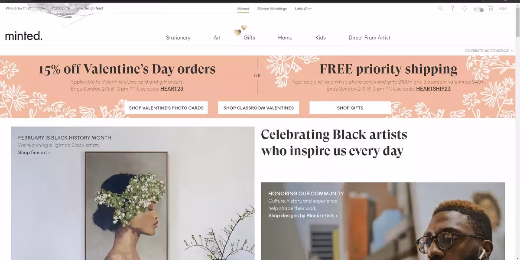Screen dimensions: 520x260
Task: Open the Stationery menu
Action: 178,38
